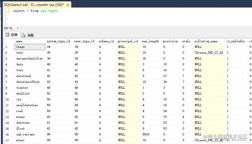Screen dimensions: 252x144
Task: Click the precision column header
Action: click(171, 41)
